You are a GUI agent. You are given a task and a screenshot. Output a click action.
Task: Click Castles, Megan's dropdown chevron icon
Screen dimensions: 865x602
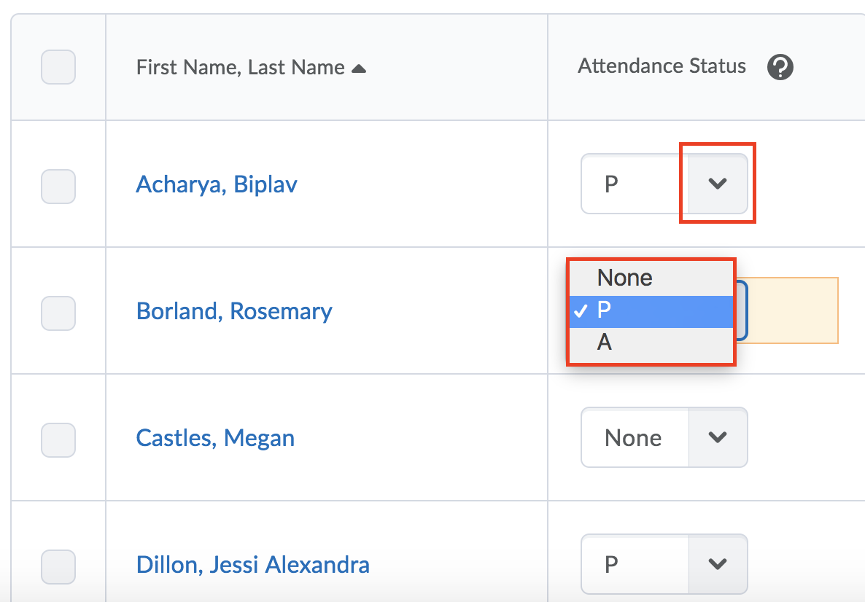pos(717,437)
